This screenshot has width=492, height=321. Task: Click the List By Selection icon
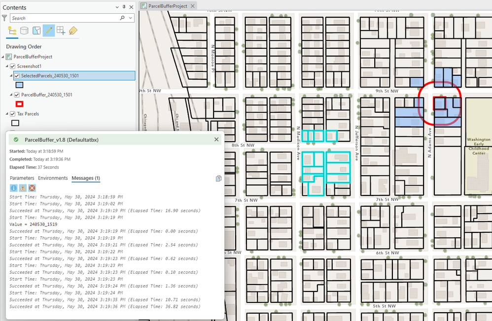[36, 31]
